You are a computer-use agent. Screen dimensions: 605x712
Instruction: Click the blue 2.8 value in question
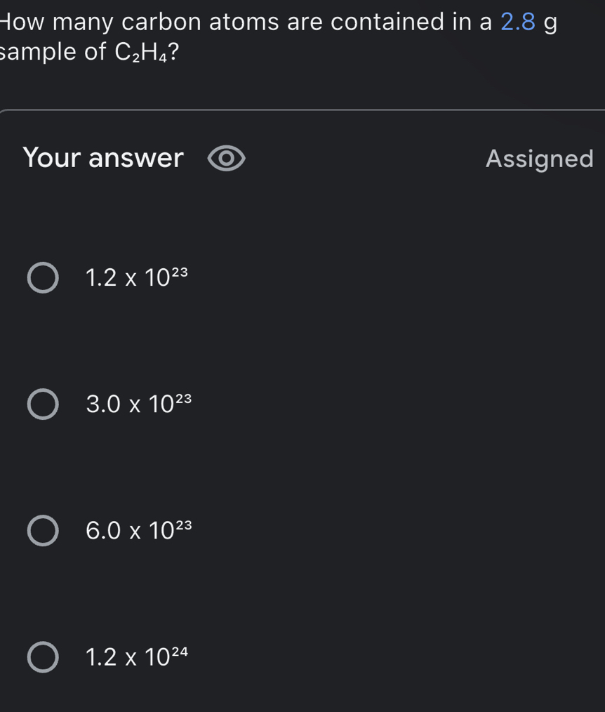coord(518,22)
